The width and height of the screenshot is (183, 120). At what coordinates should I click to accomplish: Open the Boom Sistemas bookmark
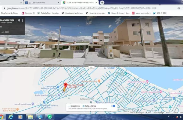pos(119,13)
